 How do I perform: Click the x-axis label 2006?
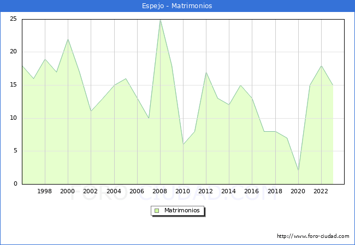[x=137, y=191]
